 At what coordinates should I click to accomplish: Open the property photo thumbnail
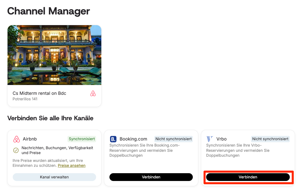(54, 55)
